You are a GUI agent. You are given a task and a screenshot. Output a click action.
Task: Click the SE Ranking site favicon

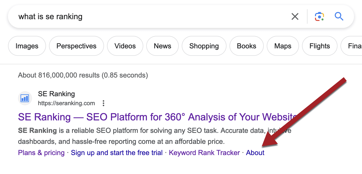coord(25,98)
